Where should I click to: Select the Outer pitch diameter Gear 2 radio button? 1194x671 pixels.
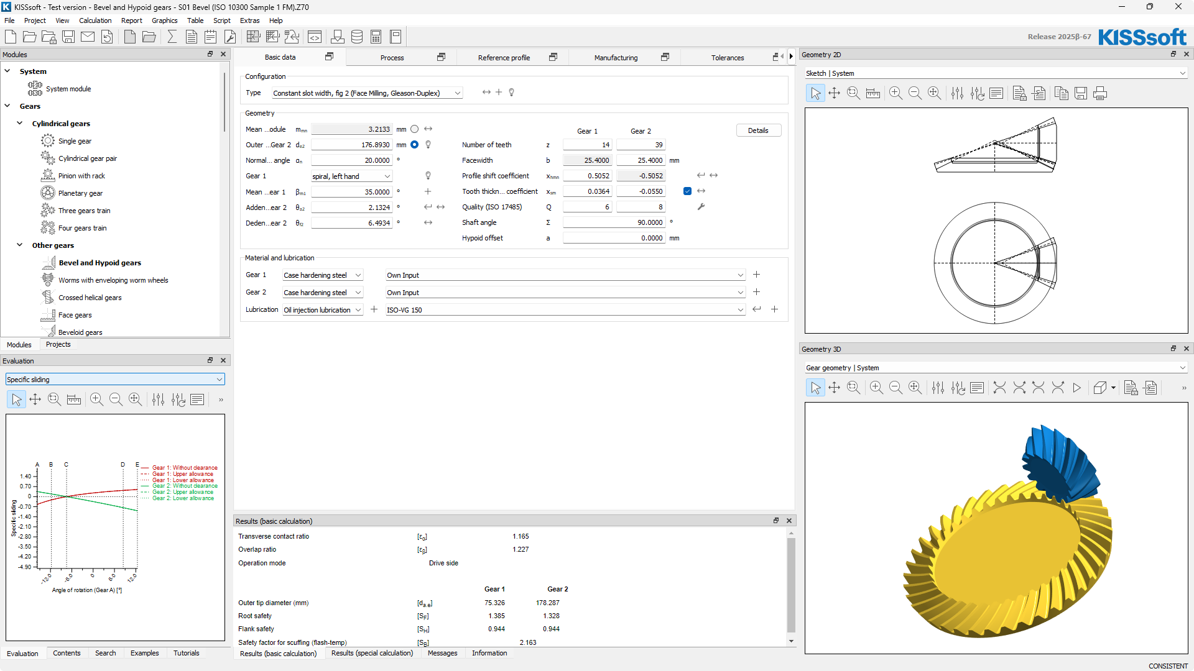click(414, 145)
